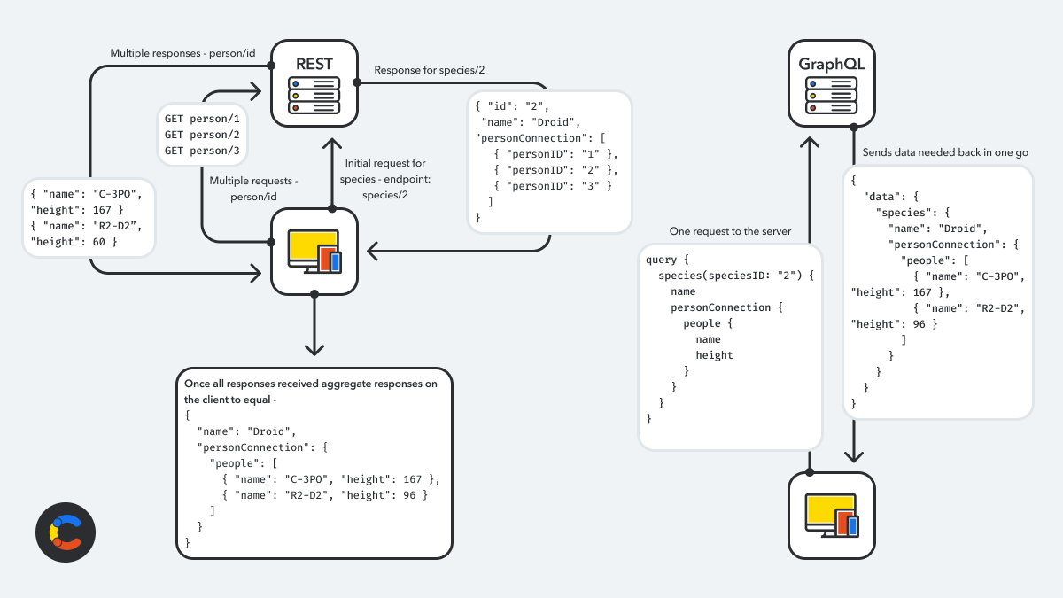Viewport: 1063px width, 598px height.
Task: Toggle the yellow indicator dot on the REST server
Action: coord(295,96)
